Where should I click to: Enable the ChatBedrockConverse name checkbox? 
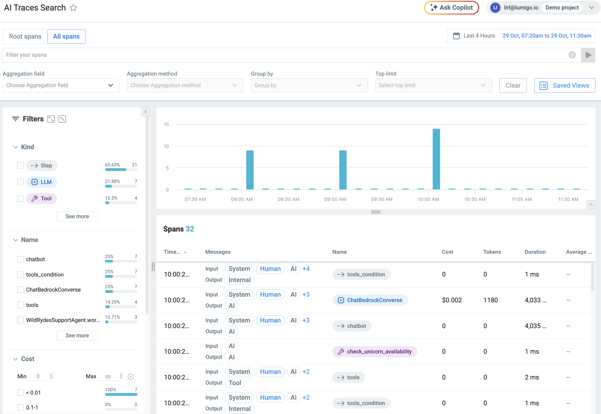(x=20, y=290)
